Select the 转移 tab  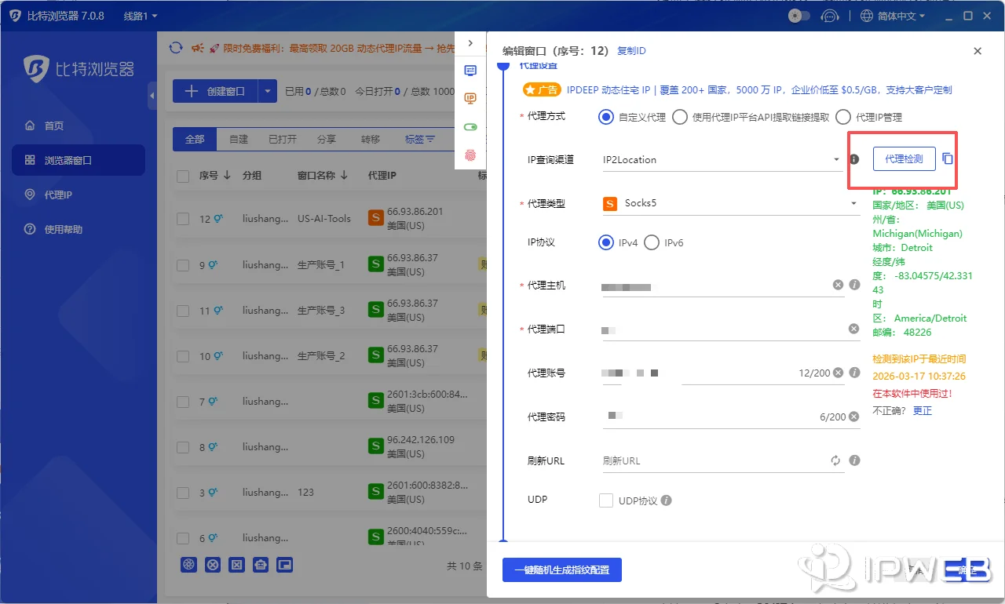click(369, 139)
